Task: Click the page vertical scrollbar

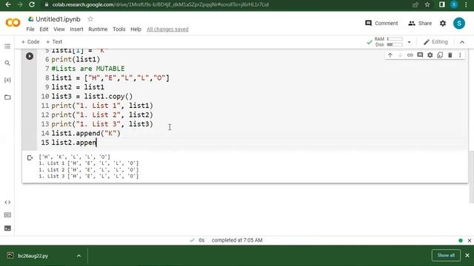Action: (x=471, y=177)
